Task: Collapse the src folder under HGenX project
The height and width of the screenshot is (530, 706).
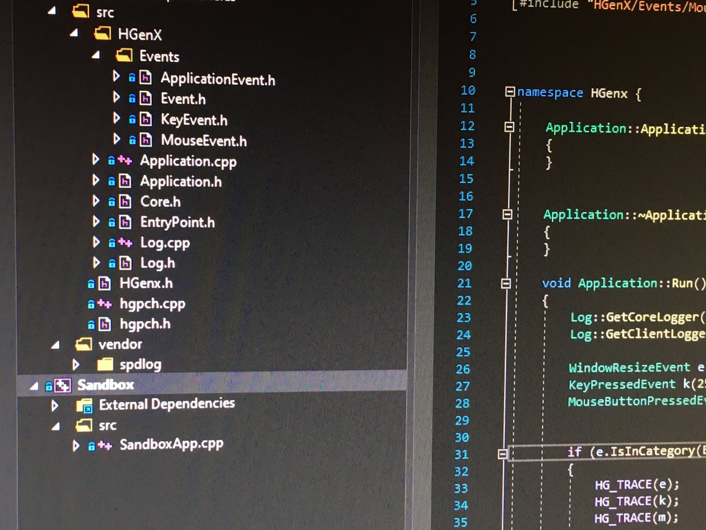Action: coord(52,11)
